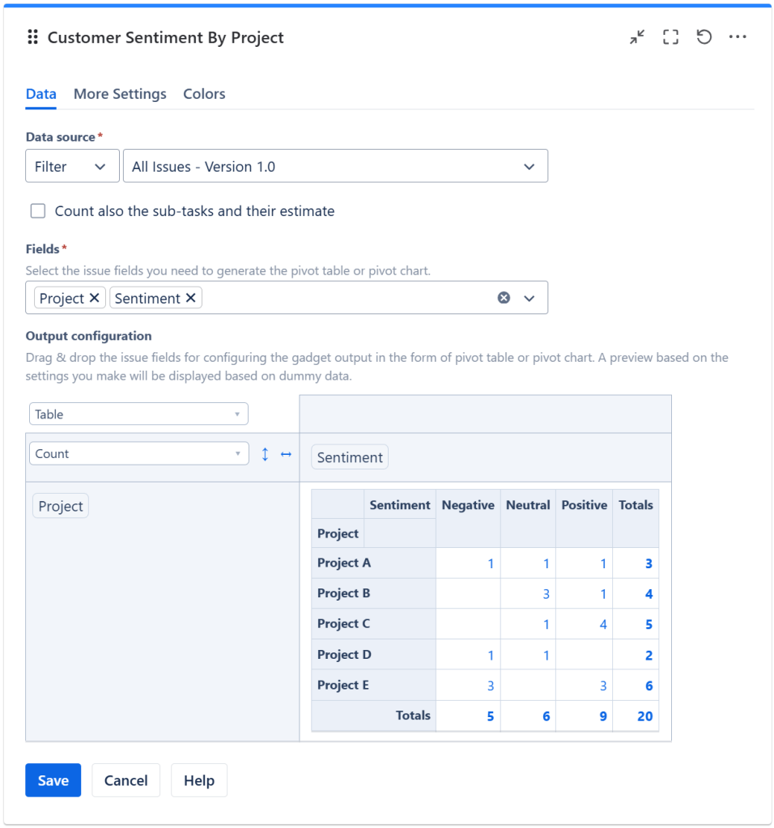The height and width of the screenshot is (828, 774).
Task: Expand gadget to full screen
Action: click(670, 37)
